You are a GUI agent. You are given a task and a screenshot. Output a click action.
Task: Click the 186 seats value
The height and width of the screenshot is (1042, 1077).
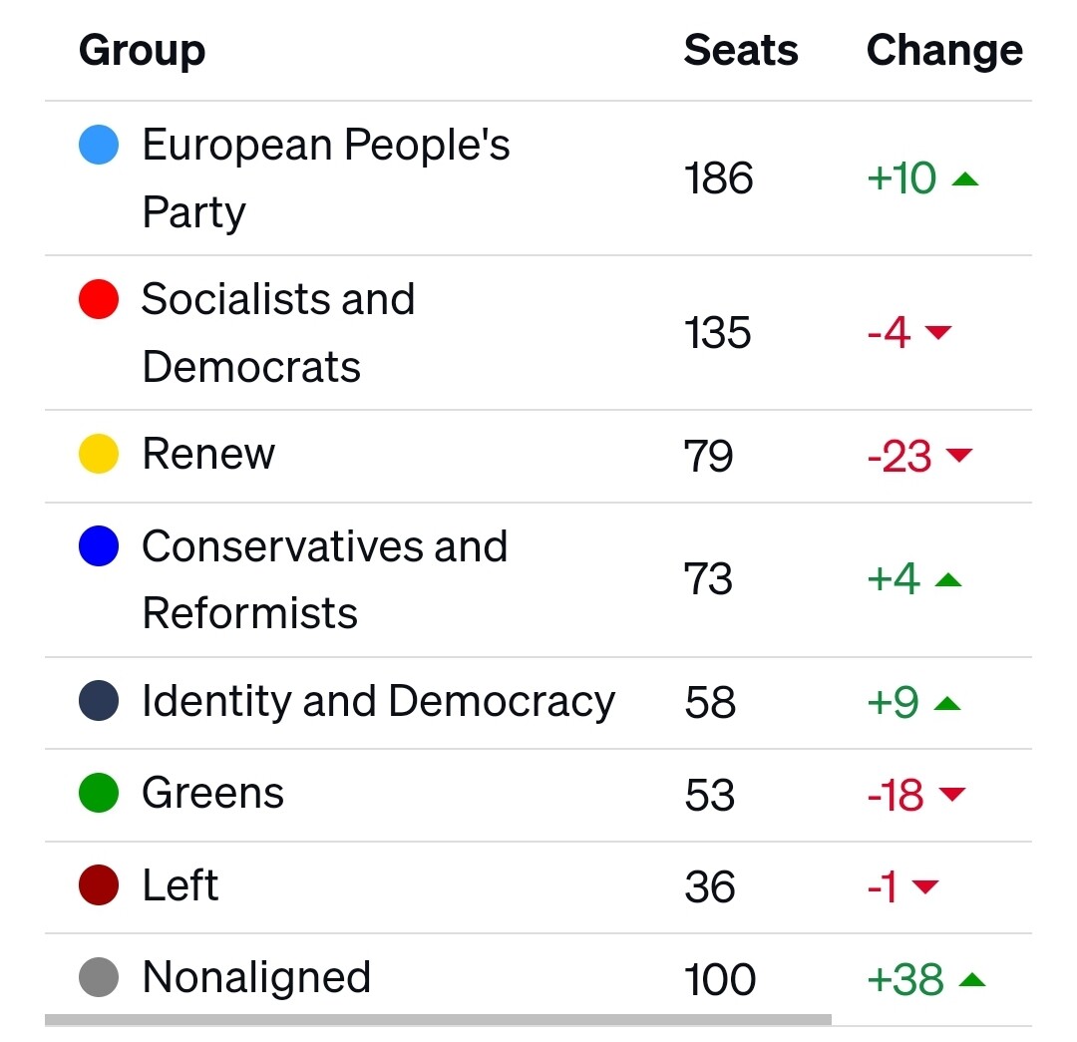(x=718, y=178)
